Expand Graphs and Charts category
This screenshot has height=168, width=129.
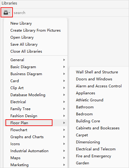pos(36,137)
